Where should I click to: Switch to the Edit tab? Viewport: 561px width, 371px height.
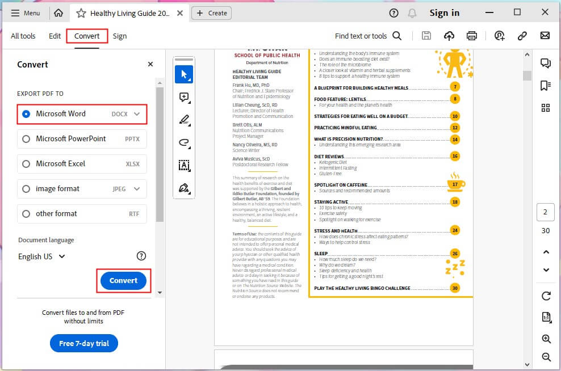(55, 36)
